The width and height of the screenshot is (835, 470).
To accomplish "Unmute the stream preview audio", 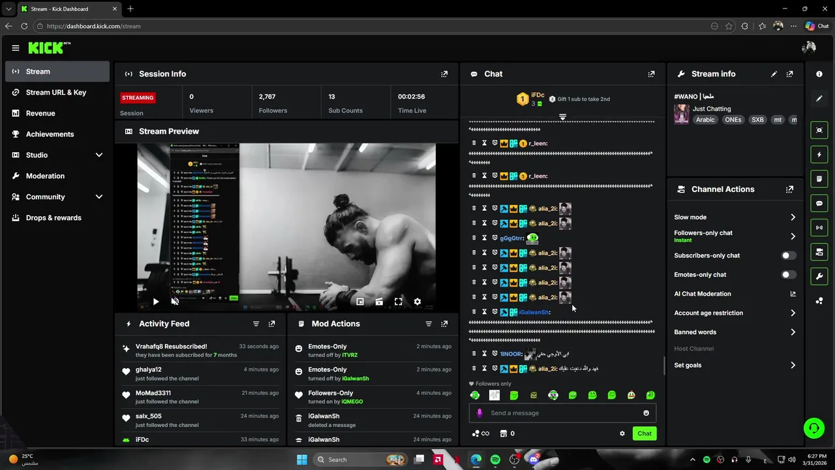I will click(175, 302).
